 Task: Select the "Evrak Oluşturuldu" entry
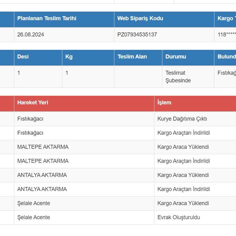[x=179, y=218]
